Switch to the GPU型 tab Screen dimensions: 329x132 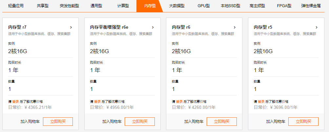(203, 6)
